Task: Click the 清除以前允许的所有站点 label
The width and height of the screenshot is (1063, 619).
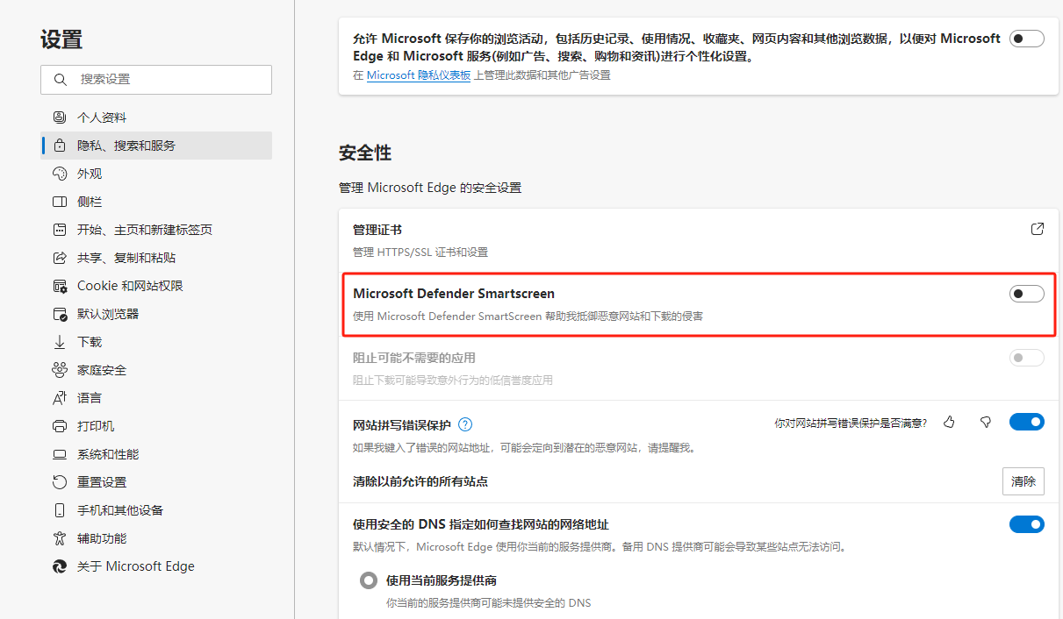Action: (420, 481)
